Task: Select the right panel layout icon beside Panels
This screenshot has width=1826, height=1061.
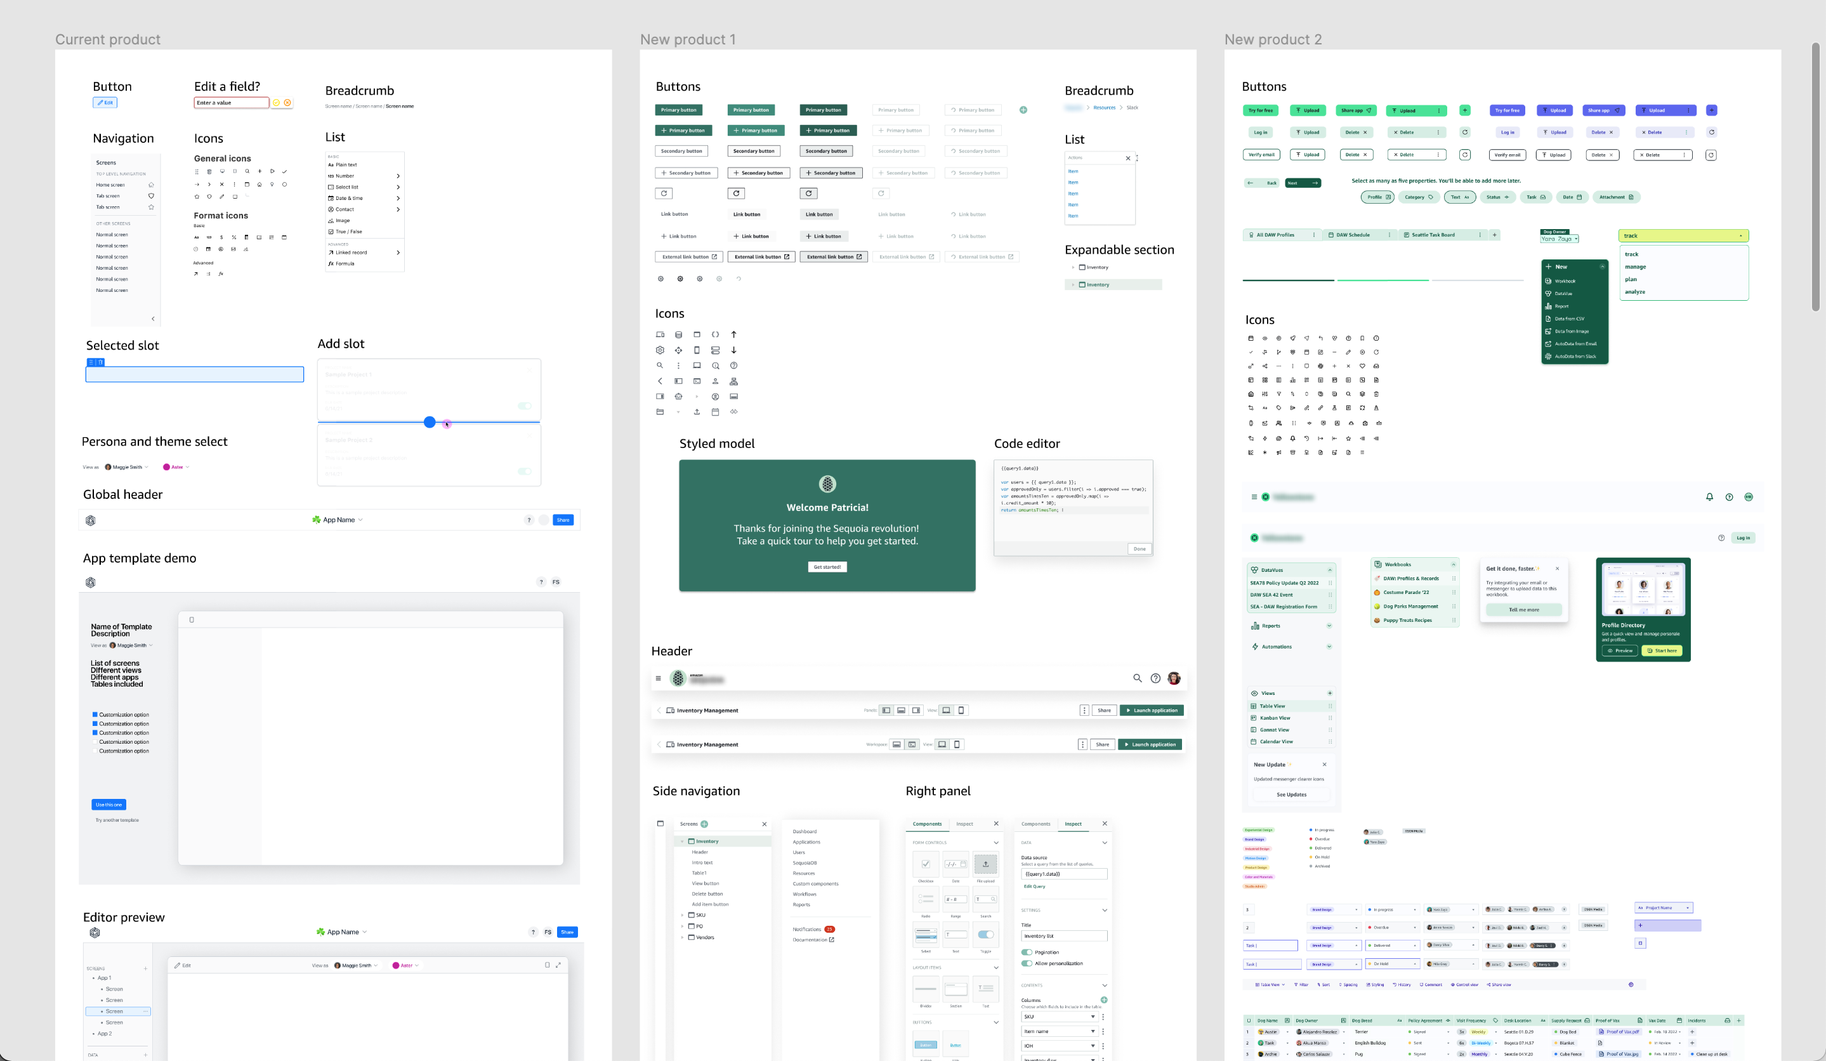Action: tap(916, 710)
